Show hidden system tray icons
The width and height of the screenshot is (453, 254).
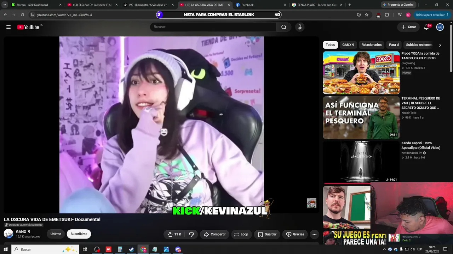(384, 249)
